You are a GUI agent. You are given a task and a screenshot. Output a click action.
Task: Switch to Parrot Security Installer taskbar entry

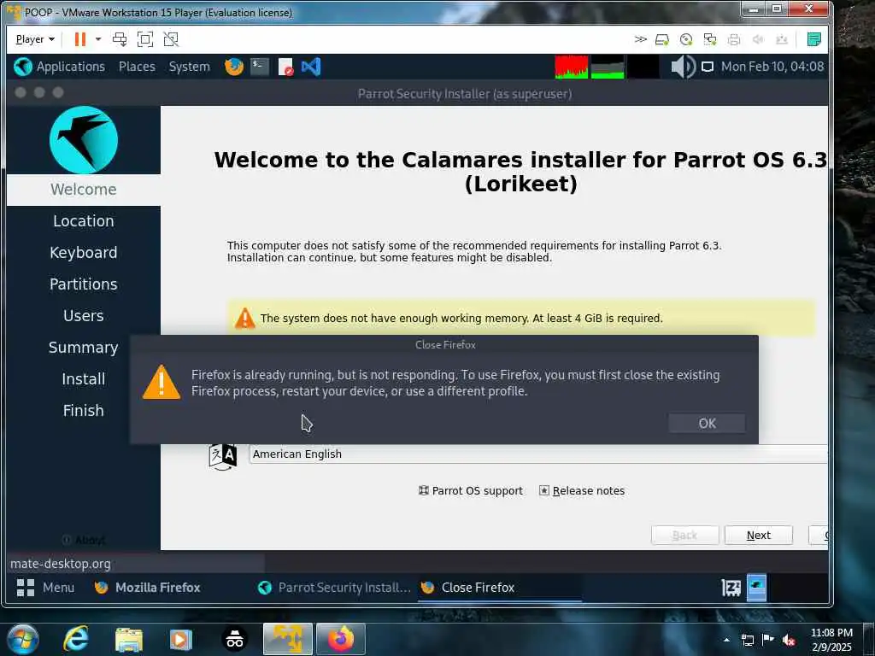334,588
